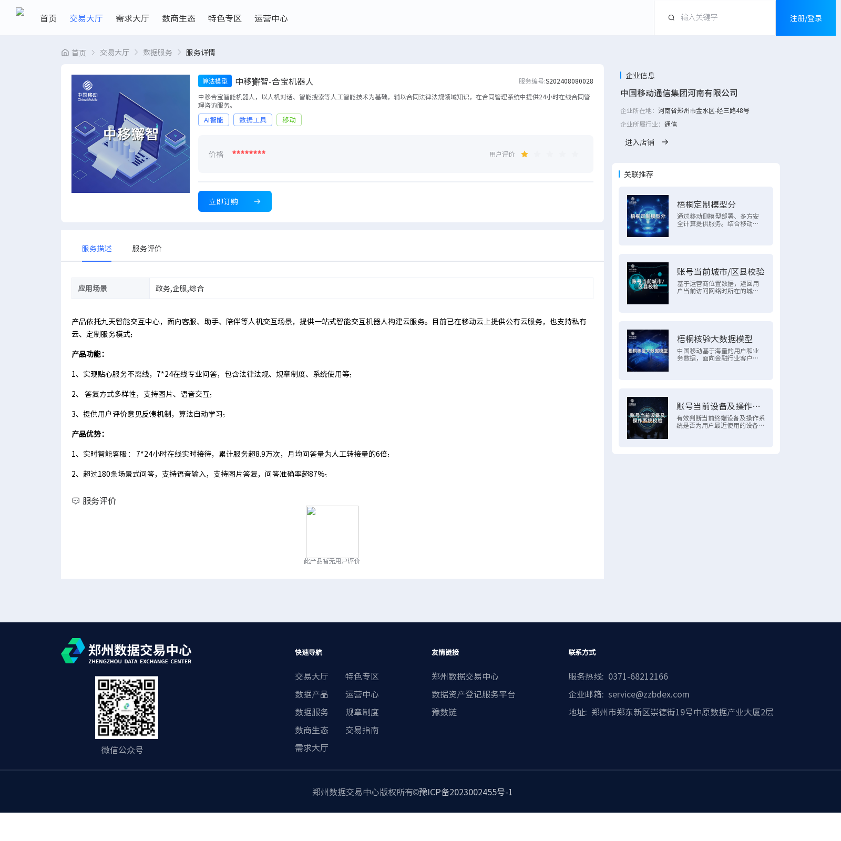Click the 郑州数据交易中心 friendly link
Viewport: 841px width, 841px height.
click(x=465, y=676)
